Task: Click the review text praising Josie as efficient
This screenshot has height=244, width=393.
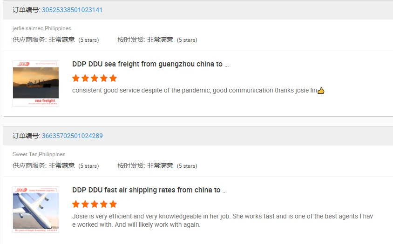Action: [223, 220]
